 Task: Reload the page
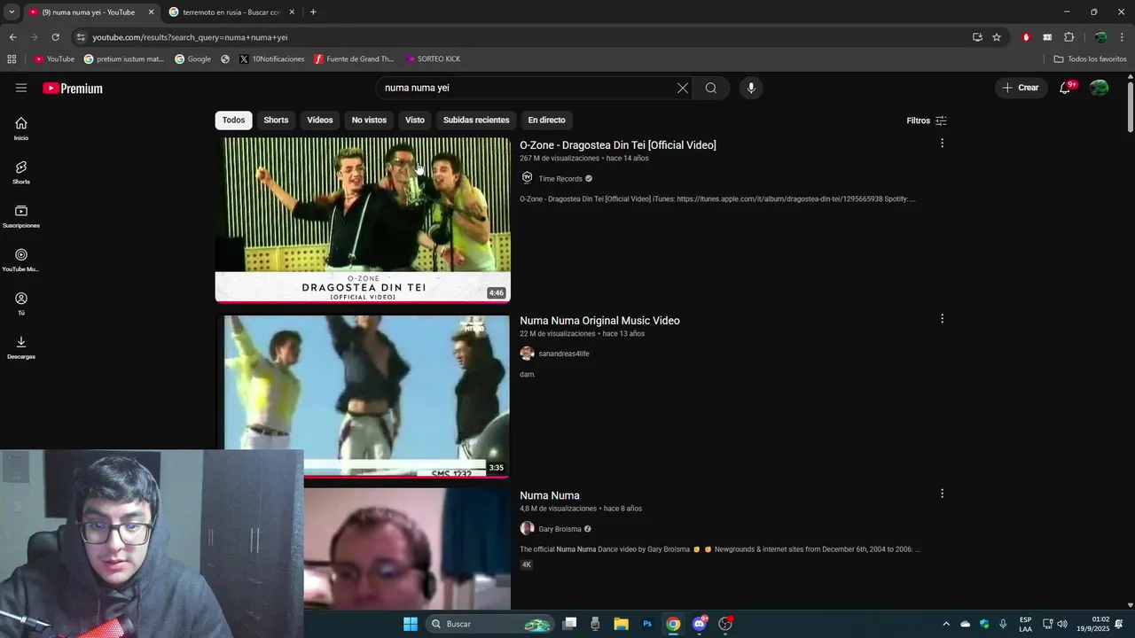click(55, 37)
